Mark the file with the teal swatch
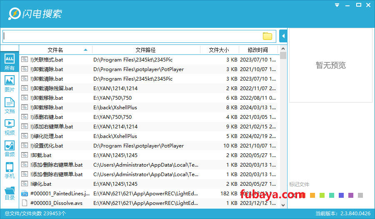 pos(332,195)
